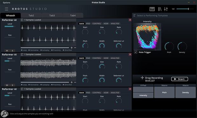The image size is (197, 118).
Task: Click plus zoom on second waveform
Action: (71, 82)
